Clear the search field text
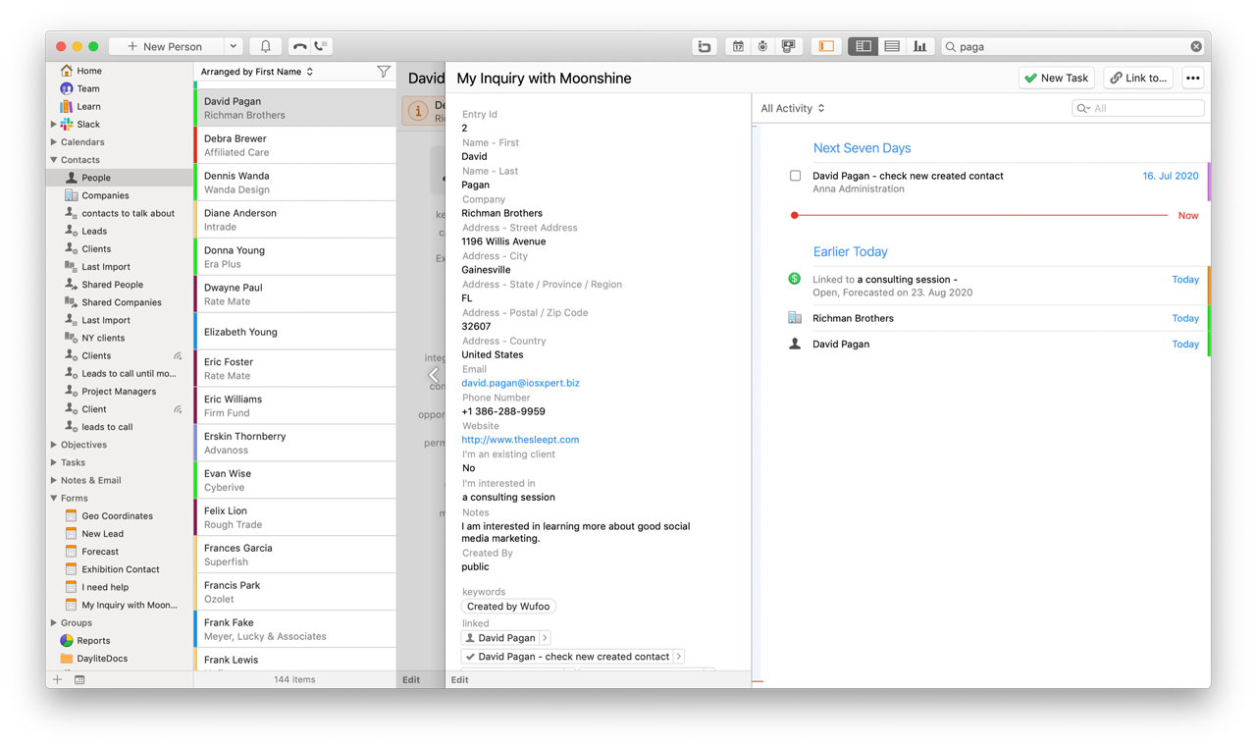 (x=1196, y=46)
